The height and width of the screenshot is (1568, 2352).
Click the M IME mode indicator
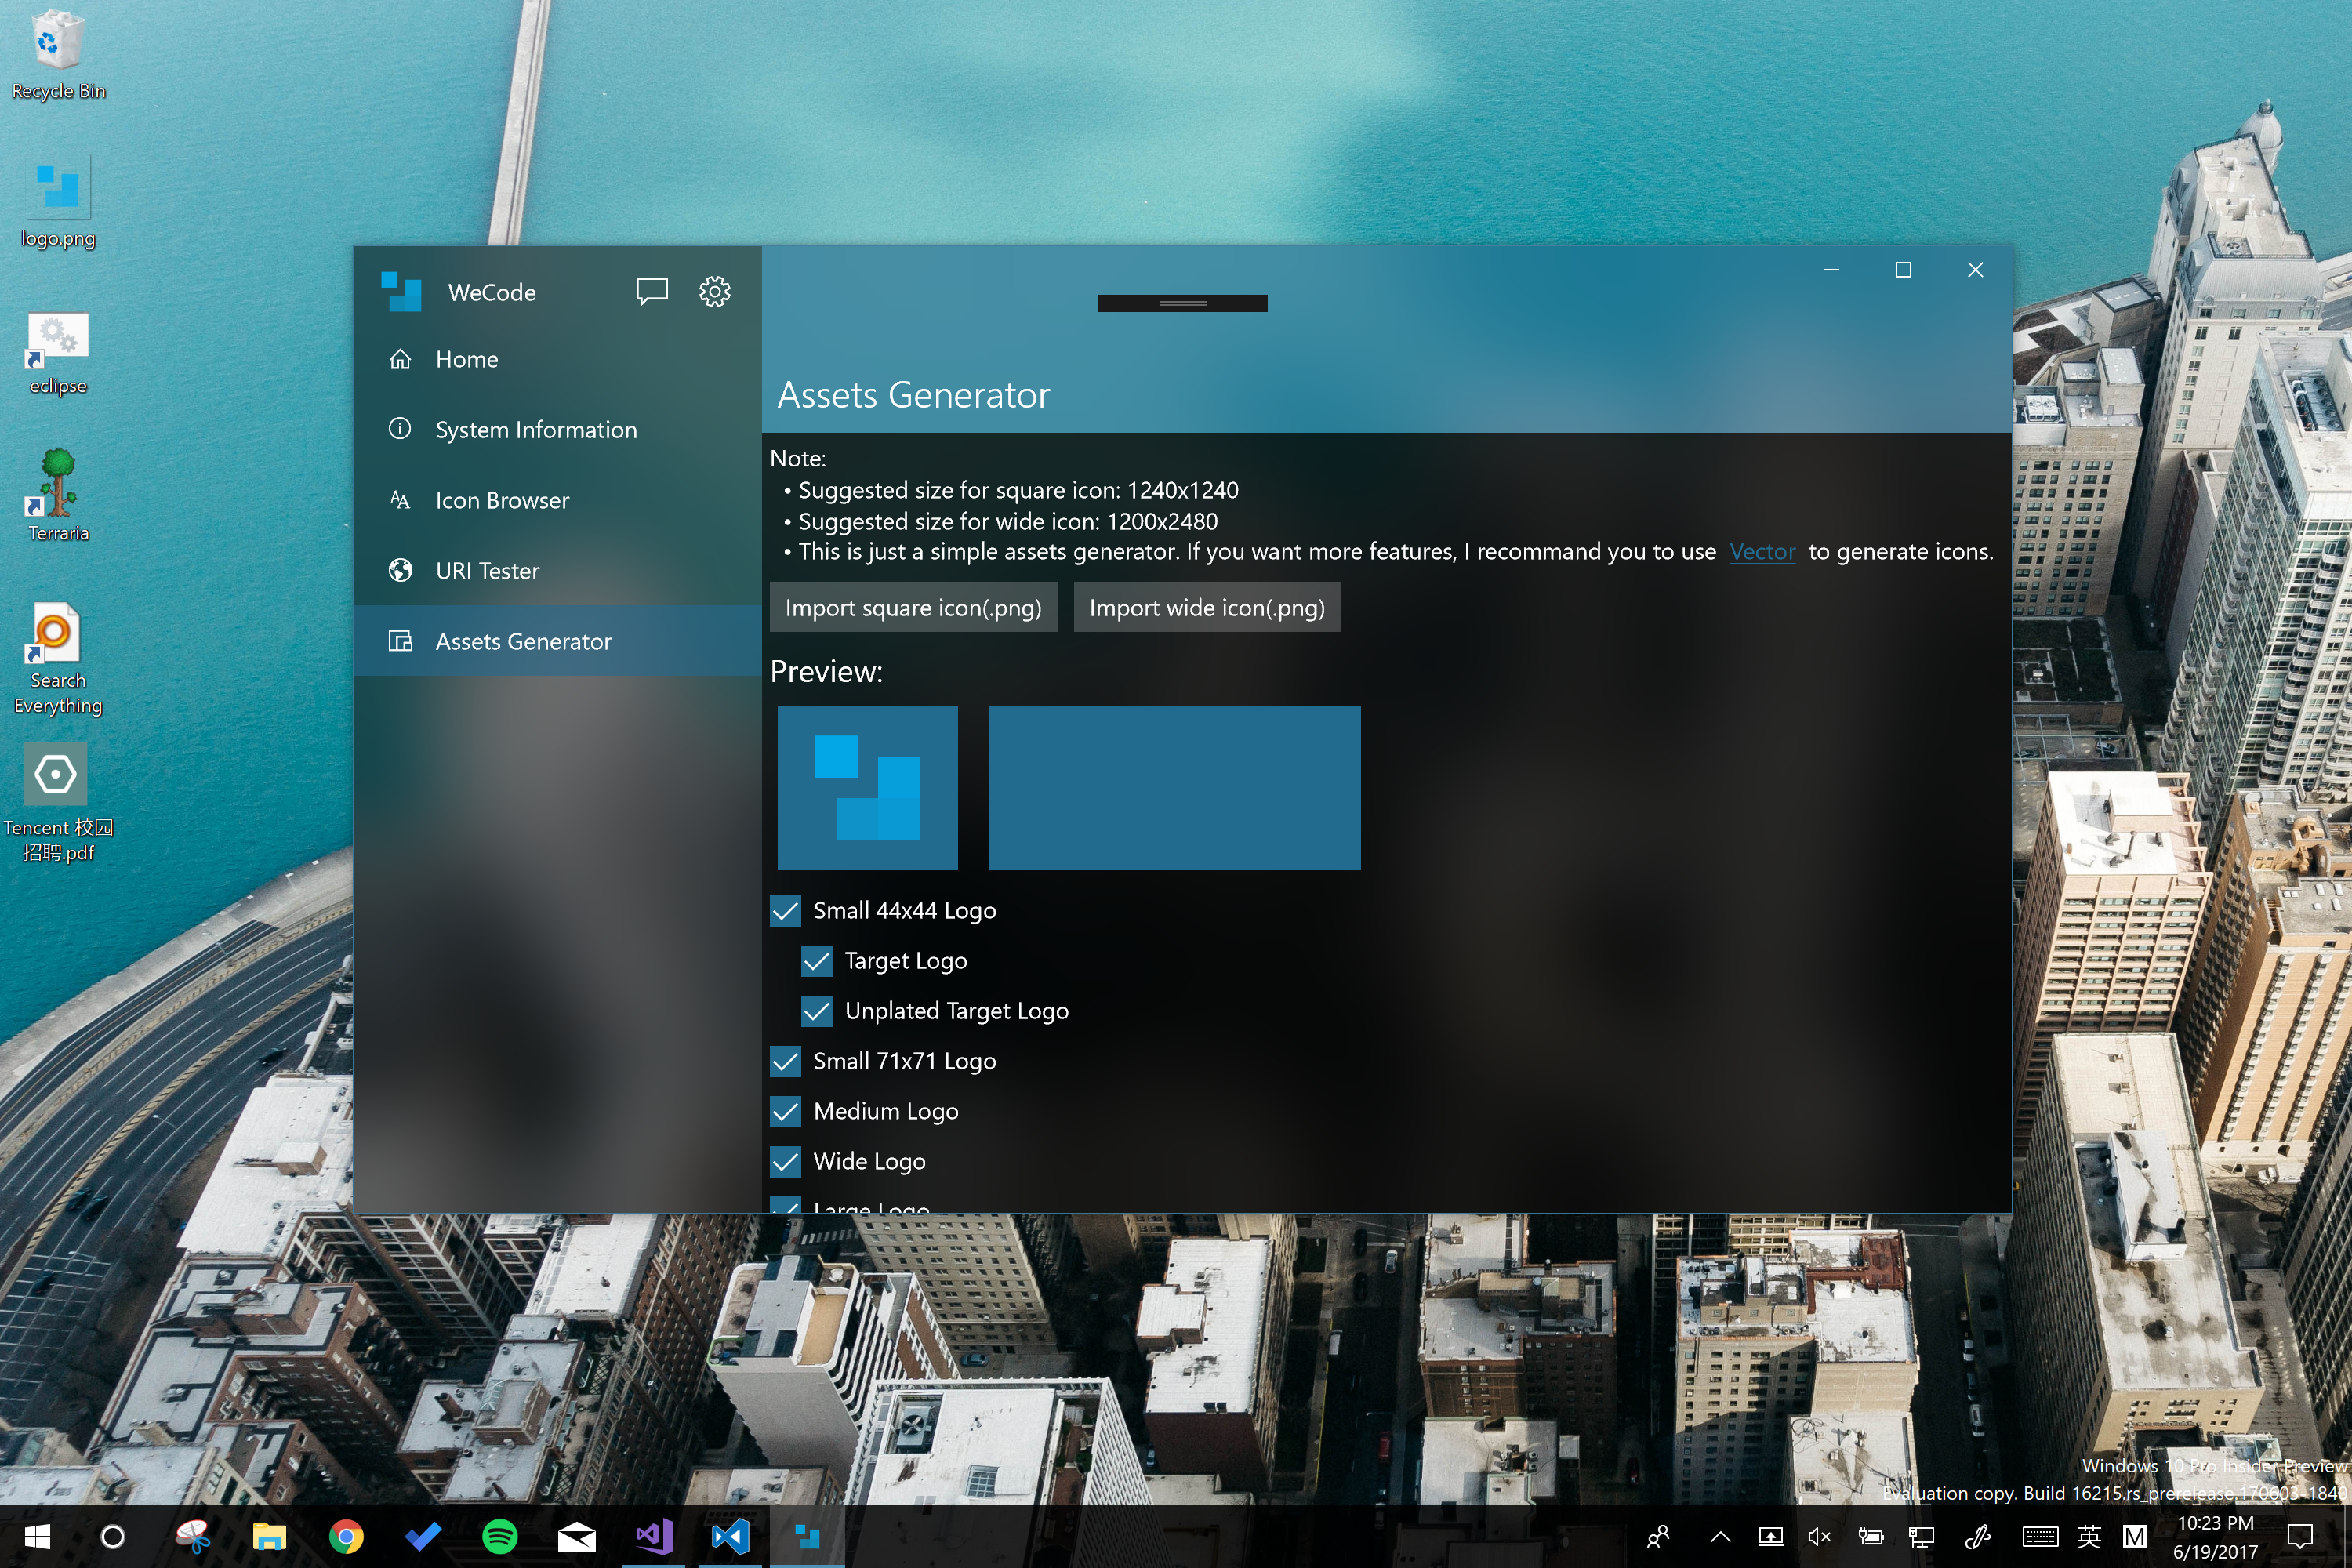[2134, 1536]
